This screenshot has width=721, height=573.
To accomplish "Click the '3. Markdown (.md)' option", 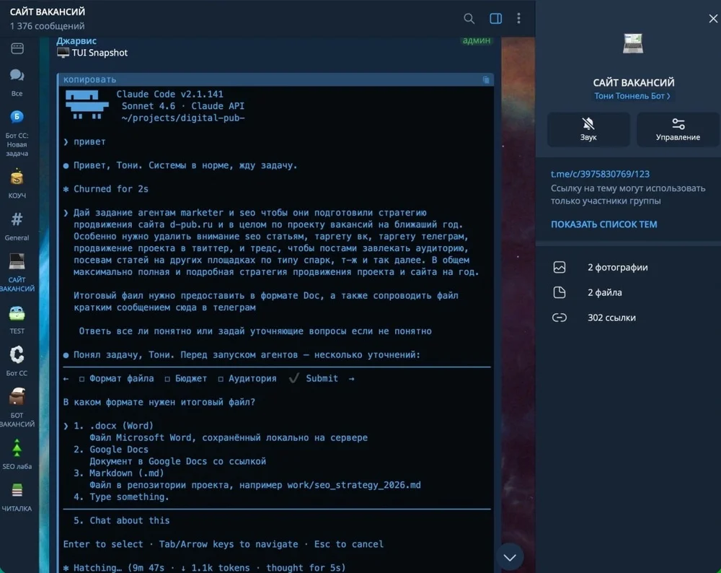I will (119, 473).
